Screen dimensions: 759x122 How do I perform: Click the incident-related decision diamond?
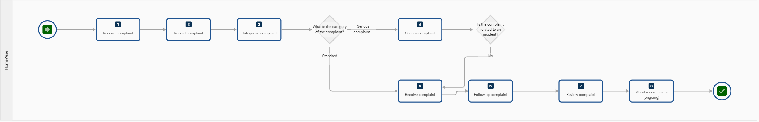490,30
